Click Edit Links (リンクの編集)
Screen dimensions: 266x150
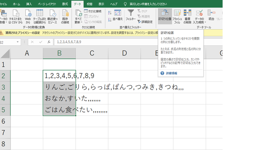[x=93, y=22]
